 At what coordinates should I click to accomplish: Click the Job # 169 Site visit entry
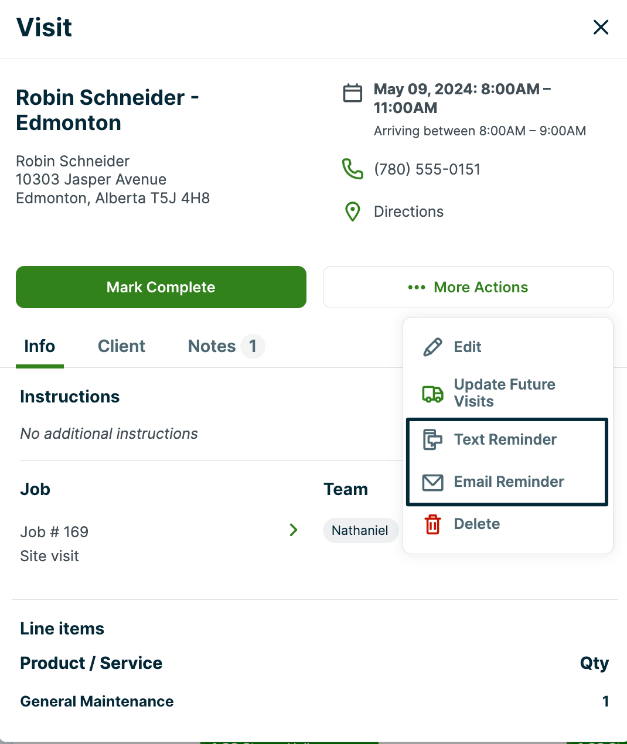pyautogui.click(x=54, y=544)
